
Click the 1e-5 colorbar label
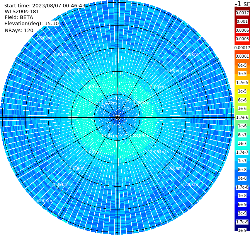coord(242,91)
